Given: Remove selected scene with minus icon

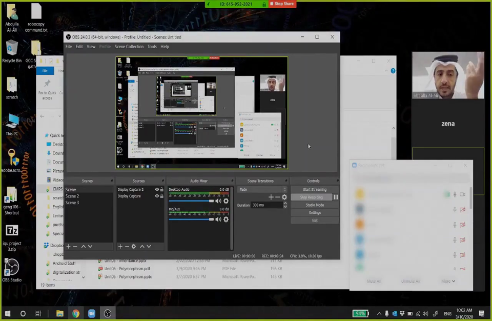Looking at the screenshot, I should 75,247.
